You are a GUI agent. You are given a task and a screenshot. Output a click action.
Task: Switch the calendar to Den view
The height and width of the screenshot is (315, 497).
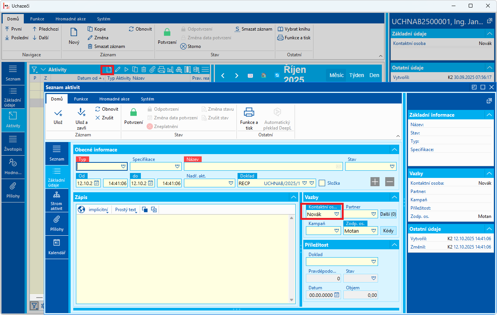[374, 75]
